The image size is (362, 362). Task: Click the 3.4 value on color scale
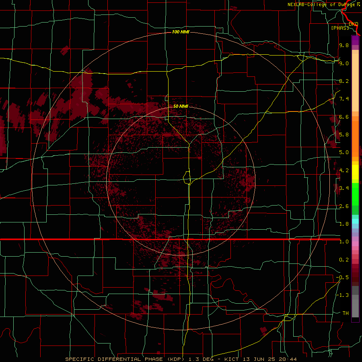tap(344, 188)
